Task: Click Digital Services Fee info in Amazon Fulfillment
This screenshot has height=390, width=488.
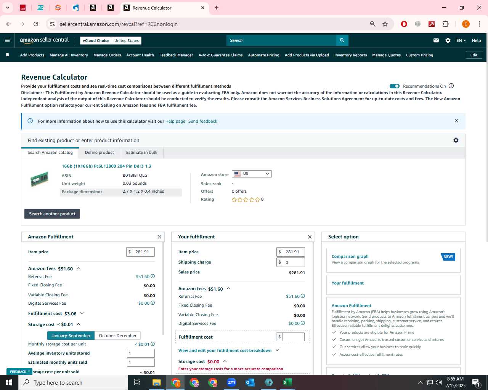Action: tap(152, 303)
